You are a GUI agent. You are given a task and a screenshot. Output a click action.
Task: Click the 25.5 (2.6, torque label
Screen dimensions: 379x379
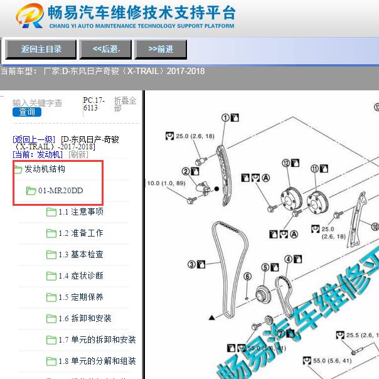362,335
